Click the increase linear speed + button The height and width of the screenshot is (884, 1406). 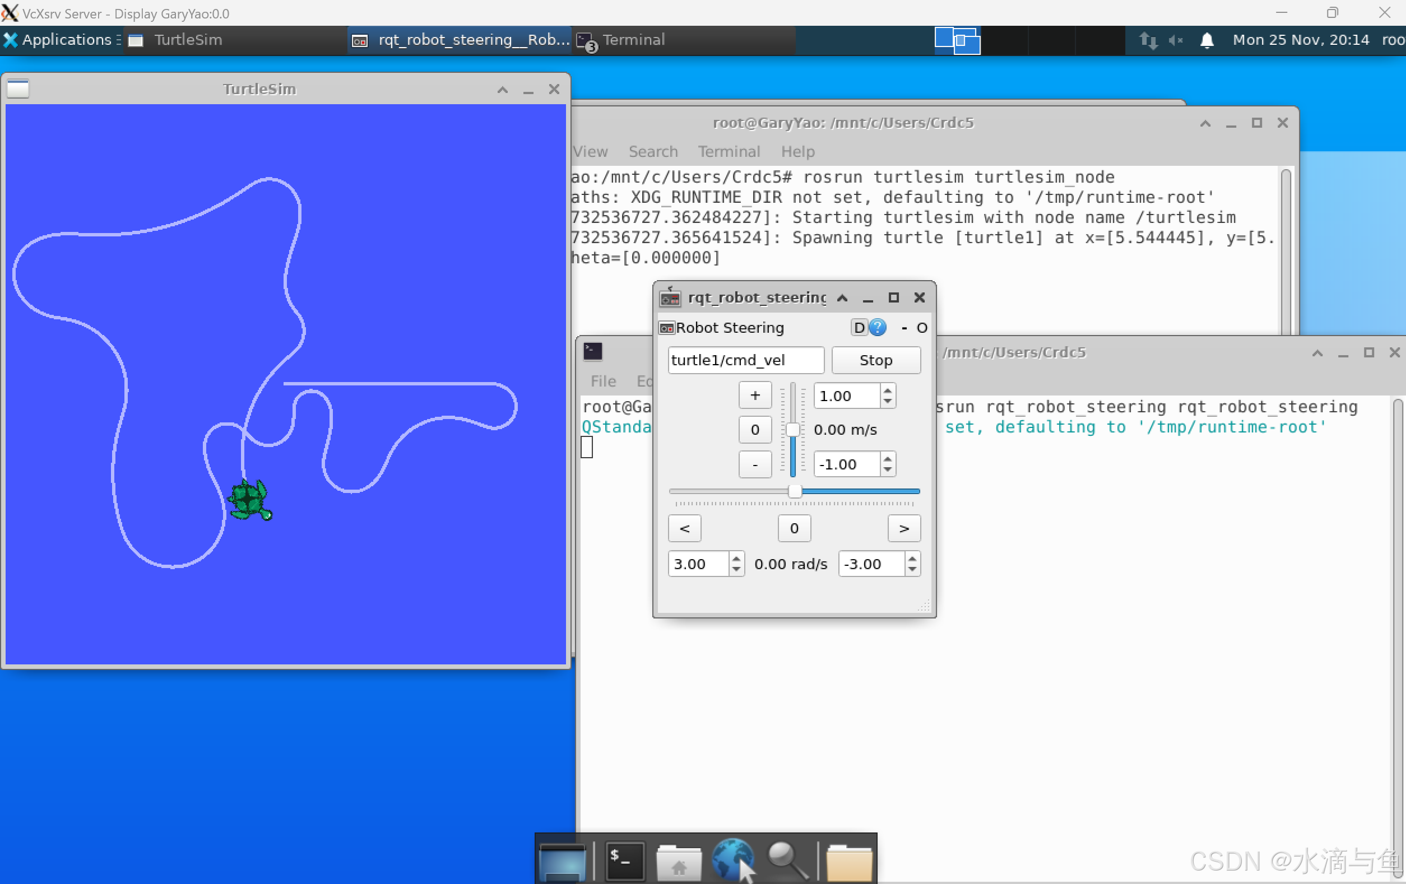click(x=754, y=396)
